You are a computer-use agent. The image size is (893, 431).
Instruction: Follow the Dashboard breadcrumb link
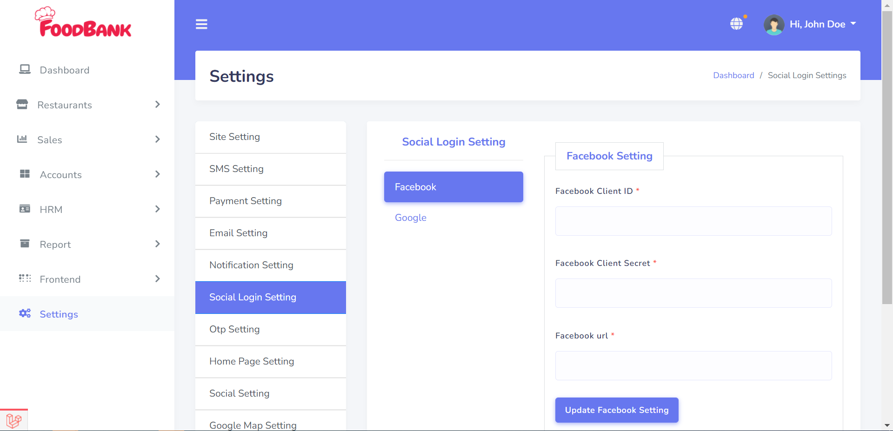pos(733,75)
